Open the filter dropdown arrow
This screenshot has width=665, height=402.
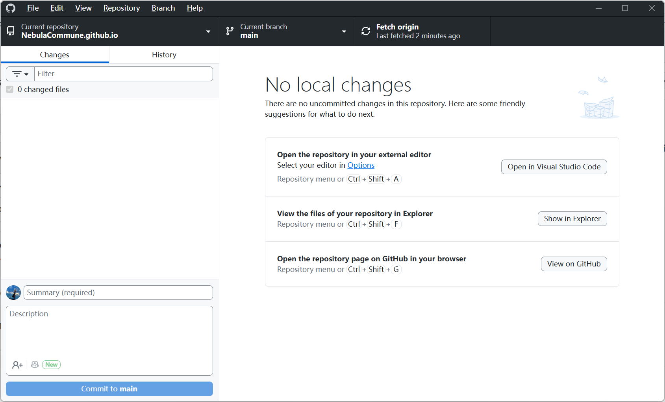26,73
